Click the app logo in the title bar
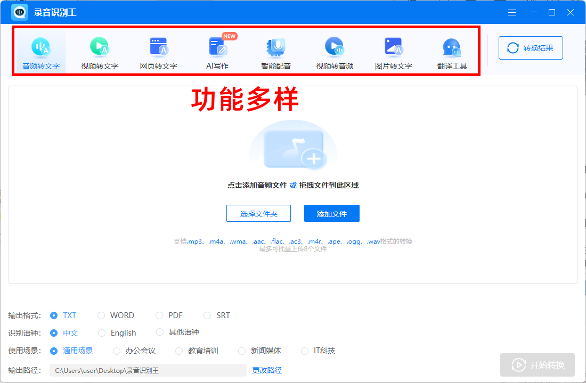This screenshot has width=586, height=383. click(19, 12)
